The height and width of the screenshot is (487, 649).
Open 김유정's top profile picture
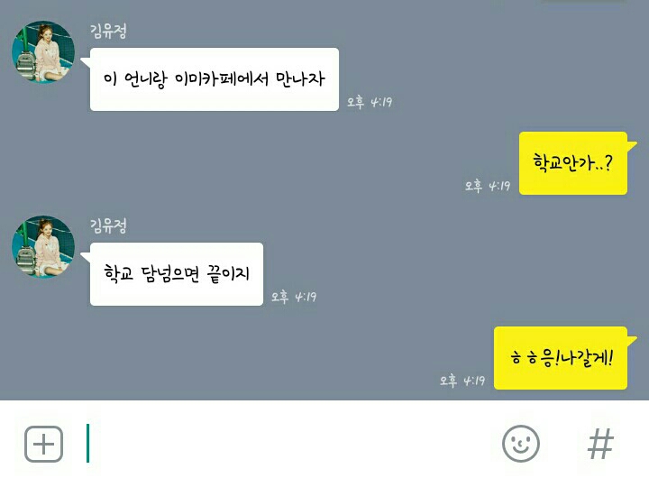(43, 51)
